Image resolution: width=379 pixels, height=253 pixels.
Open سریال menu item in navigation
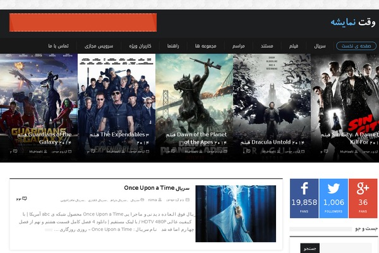tap(320, 46)
